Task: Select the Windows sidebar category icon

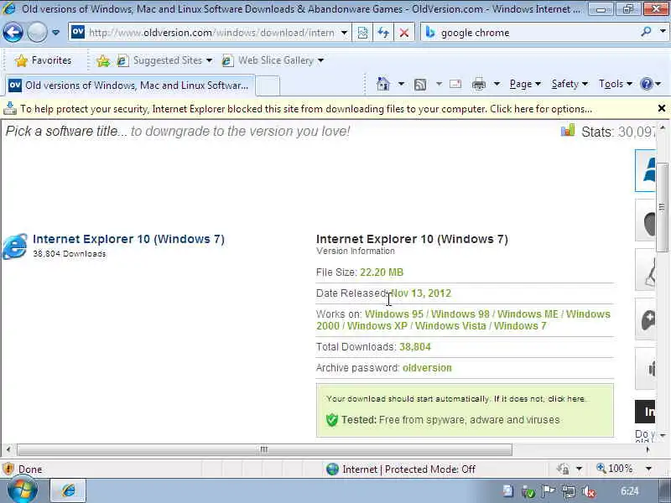Action: pyautogui.click(x=646, y=170)
